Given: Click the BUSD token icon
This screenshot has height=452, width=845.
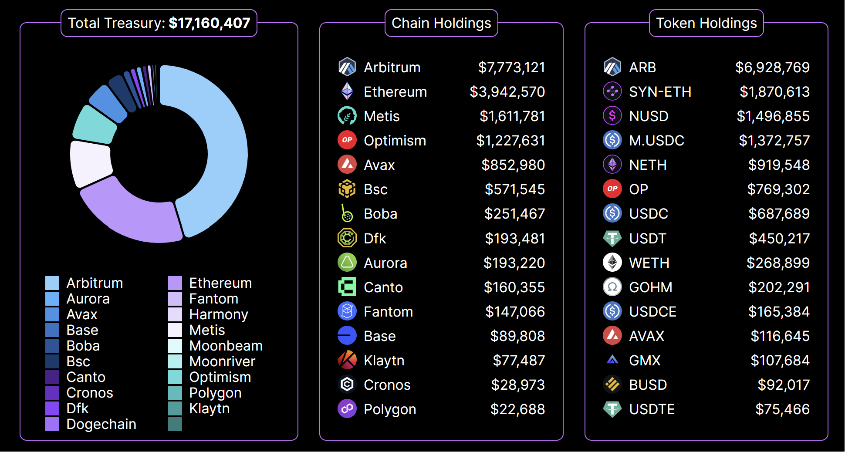Looking at the screenshot, I should coord(612,385).
